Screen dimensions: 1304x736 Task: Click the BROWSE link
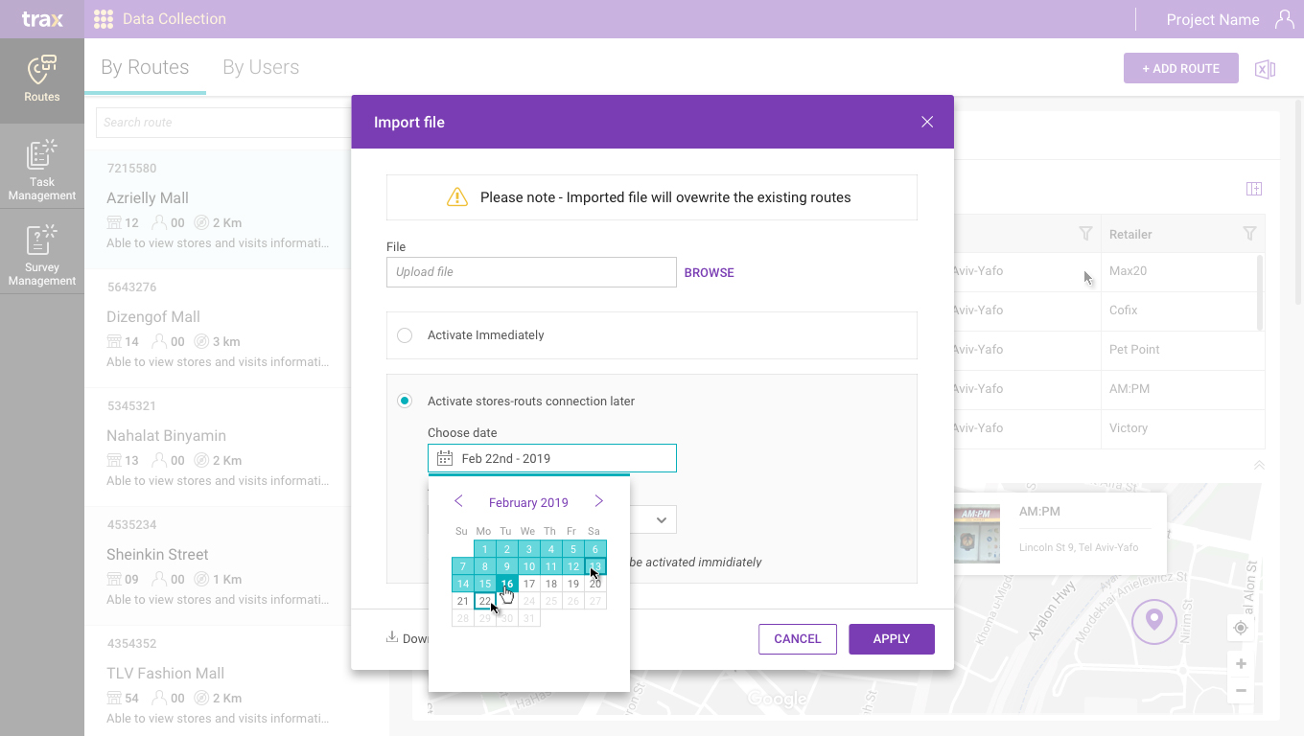[709, 273]
